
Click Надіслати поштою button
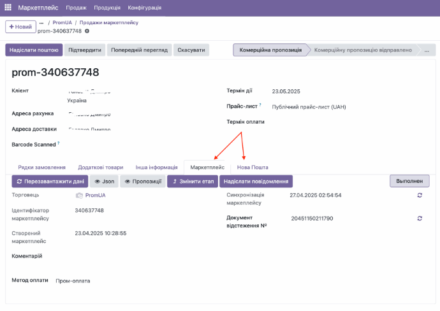(34, 50)
